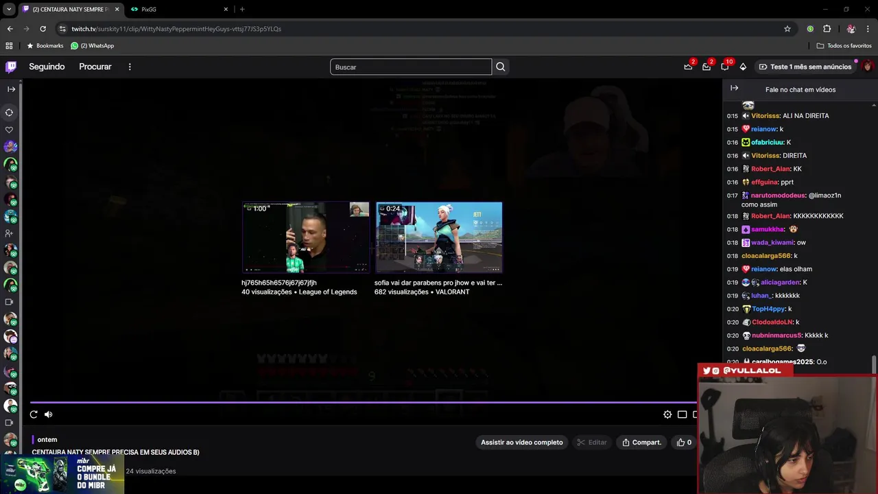Click chat username aliciagarden

781,282
